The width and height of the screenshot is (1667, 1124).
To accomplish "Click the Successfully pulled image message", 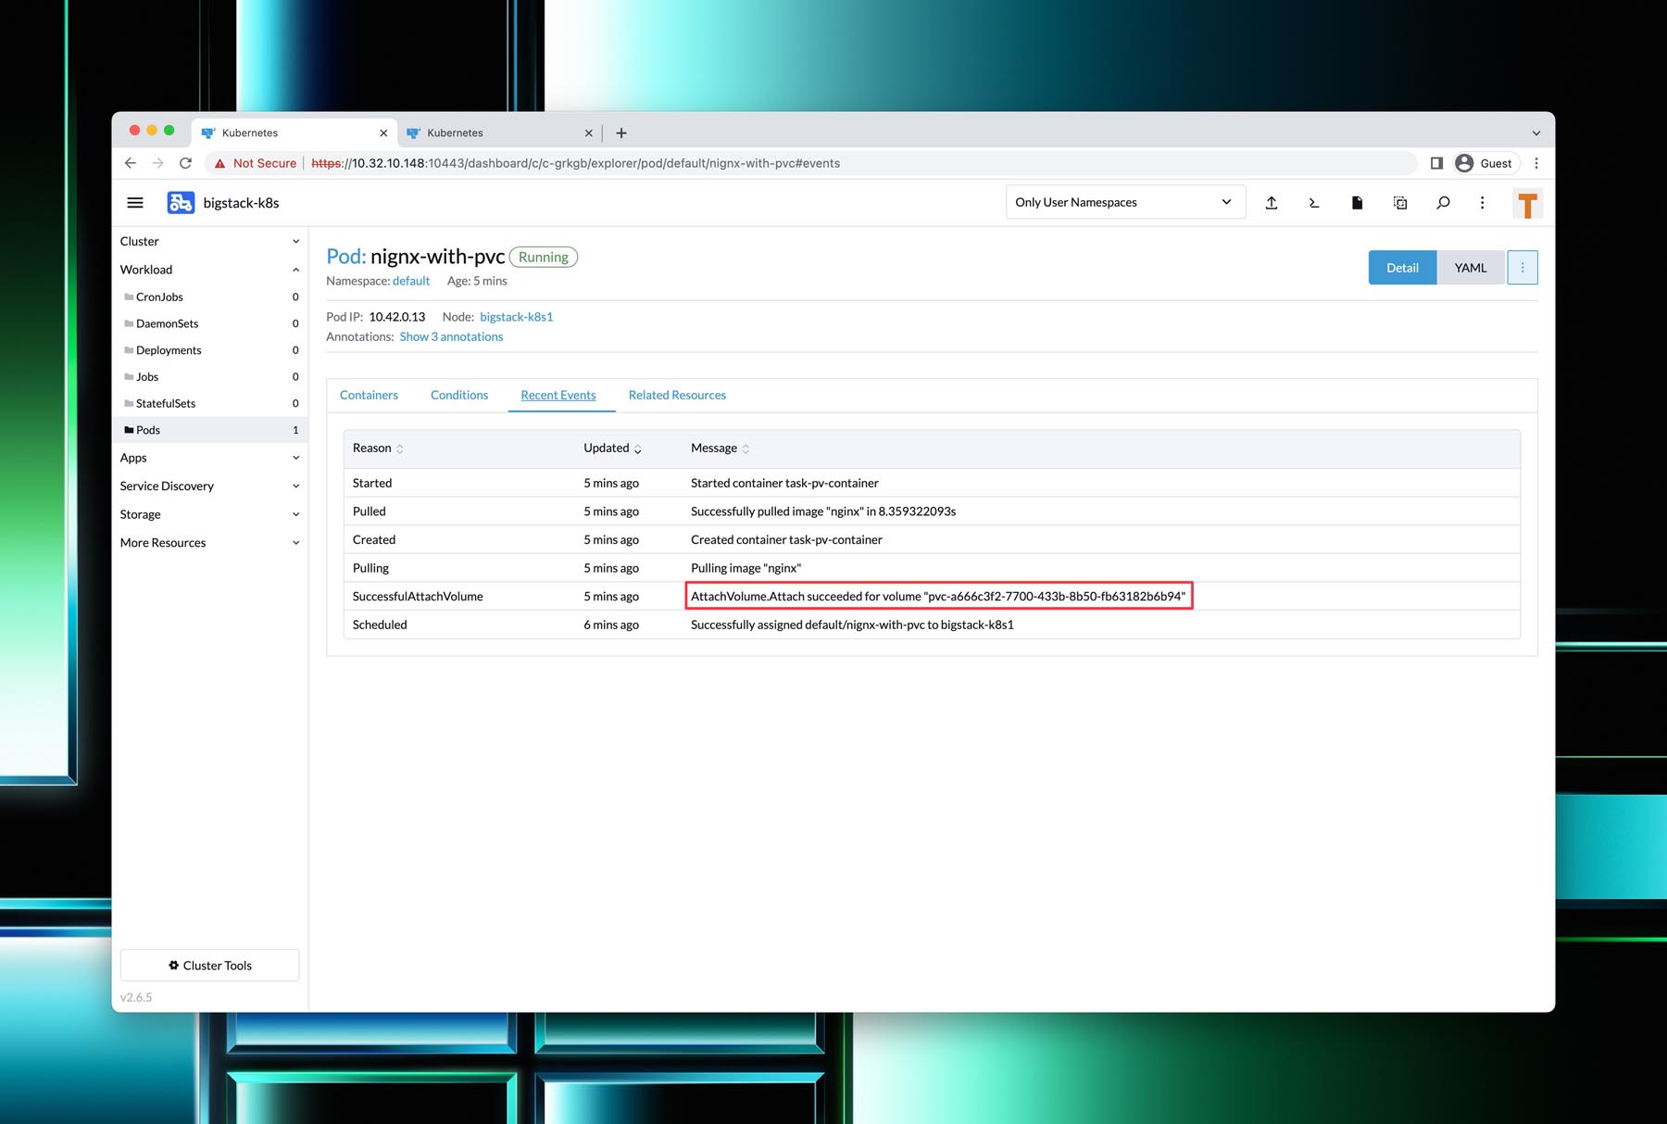I will pos(823,511).
